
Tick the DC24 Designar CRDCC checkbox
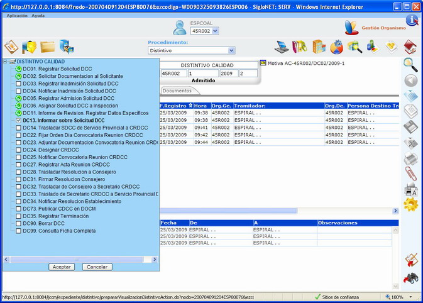click(x=18, y=150)
